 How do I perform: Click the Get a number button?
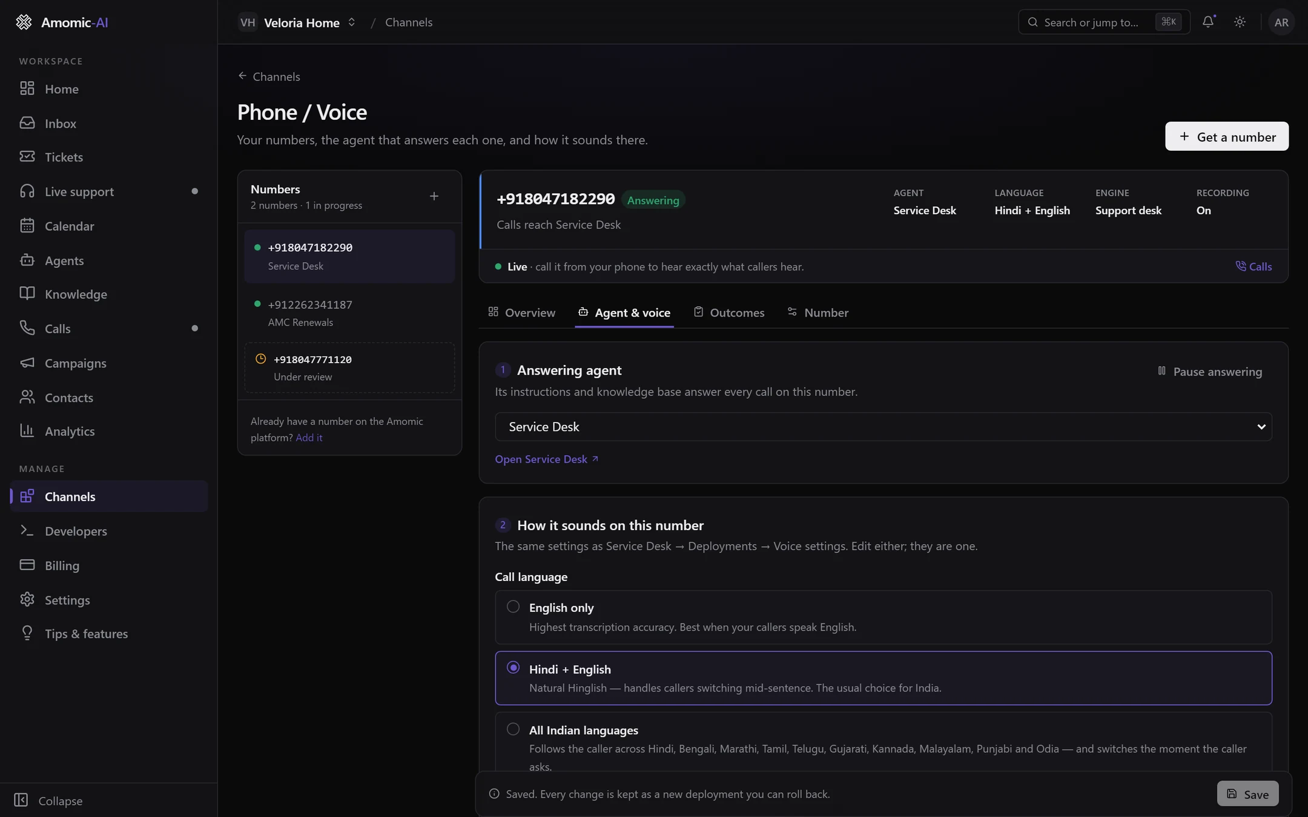pos(1226,137)
